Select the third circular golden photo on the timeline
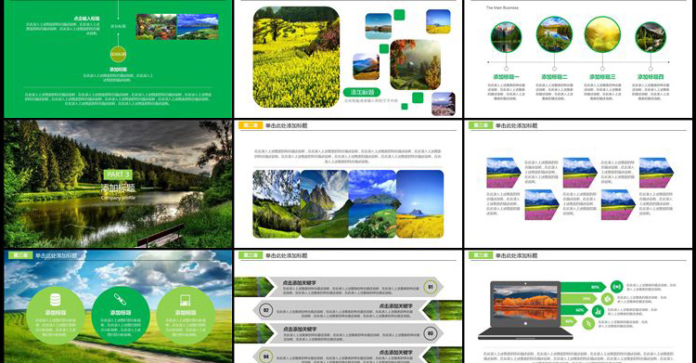 click(x=602, y=34)
